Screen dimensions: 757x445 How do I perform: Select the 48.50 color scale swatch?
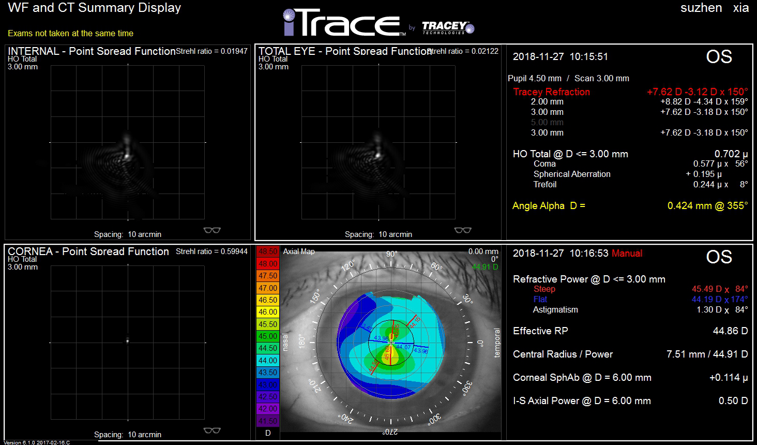click(268, 251)
